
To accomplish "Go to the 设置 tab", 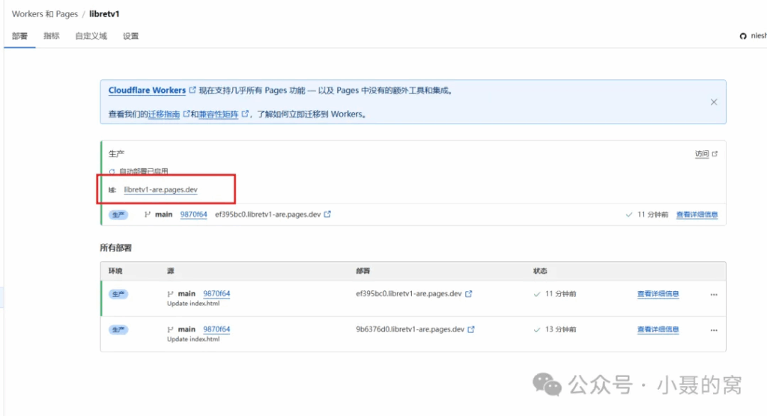I will tap(130, 36).
